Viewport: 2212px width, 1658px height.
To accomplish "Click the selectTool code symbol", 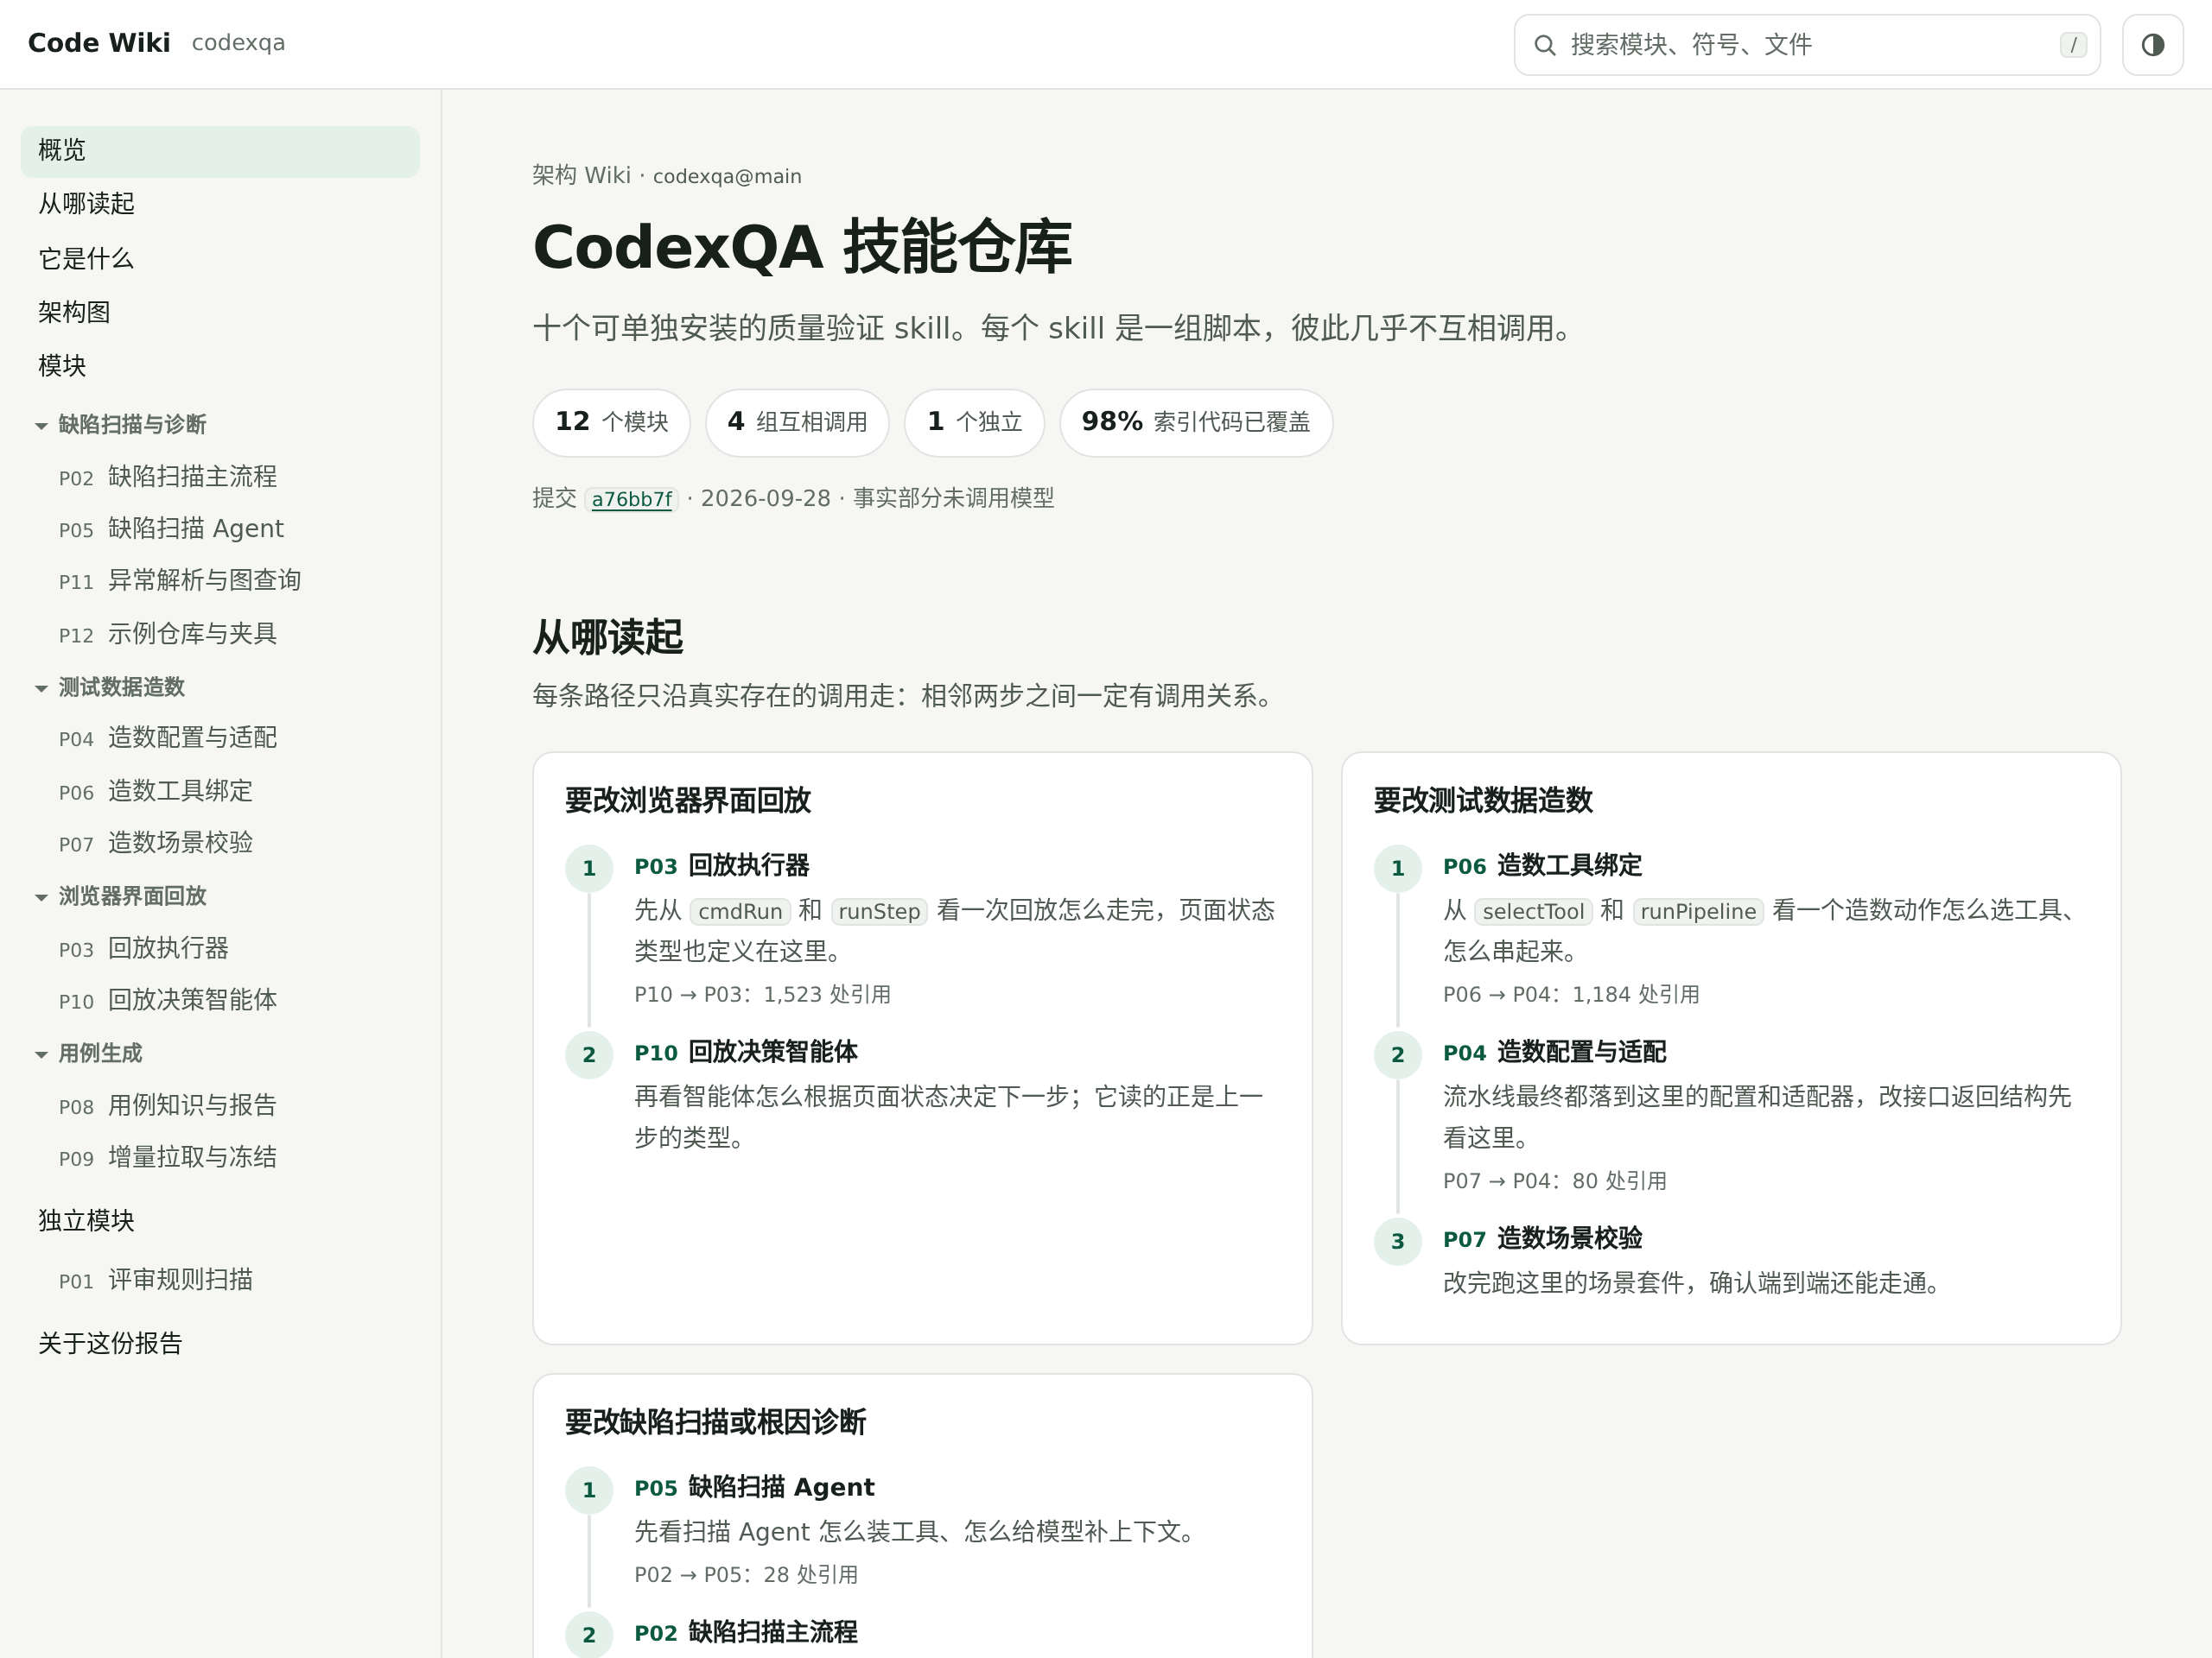I will pos(1533,911).
